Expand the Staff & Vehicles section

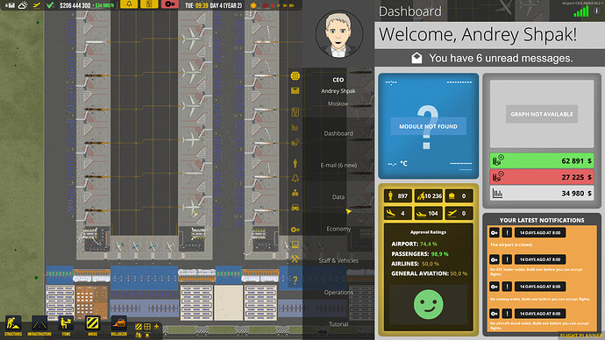(x=338, y=260)
